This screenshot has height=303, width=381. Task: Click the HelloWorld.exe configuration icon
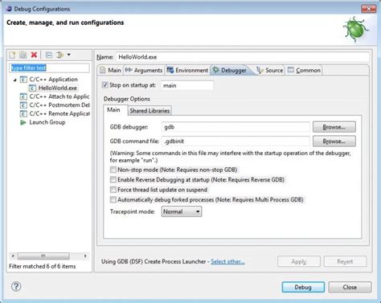[x=32, y=88]
